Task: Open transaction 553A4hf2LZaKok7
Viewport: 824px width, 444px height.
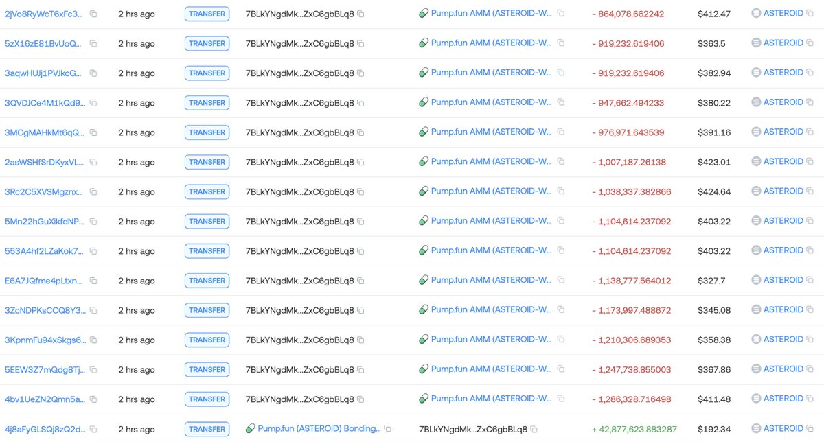Action: point(45,251)
